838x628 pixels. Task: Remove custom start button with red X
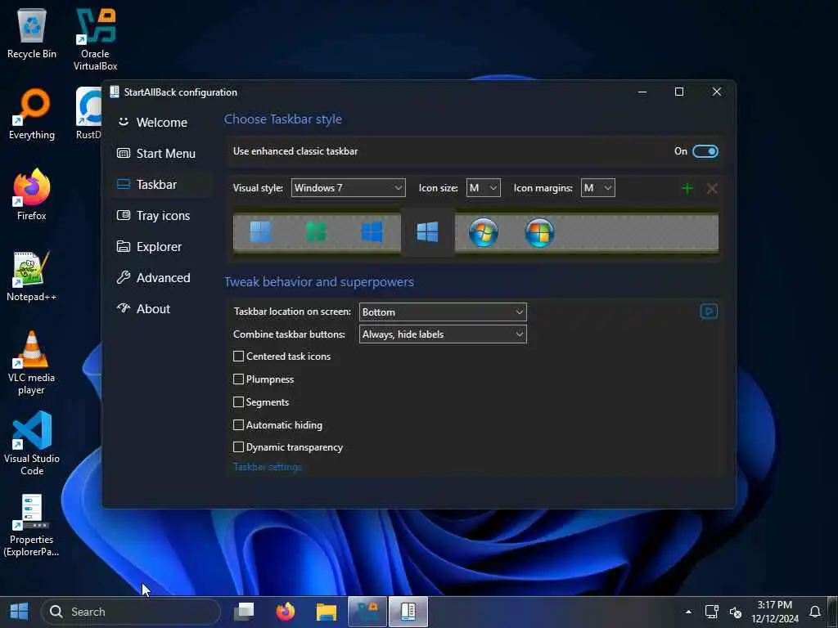pyautogui.click(x=712, y=189)
